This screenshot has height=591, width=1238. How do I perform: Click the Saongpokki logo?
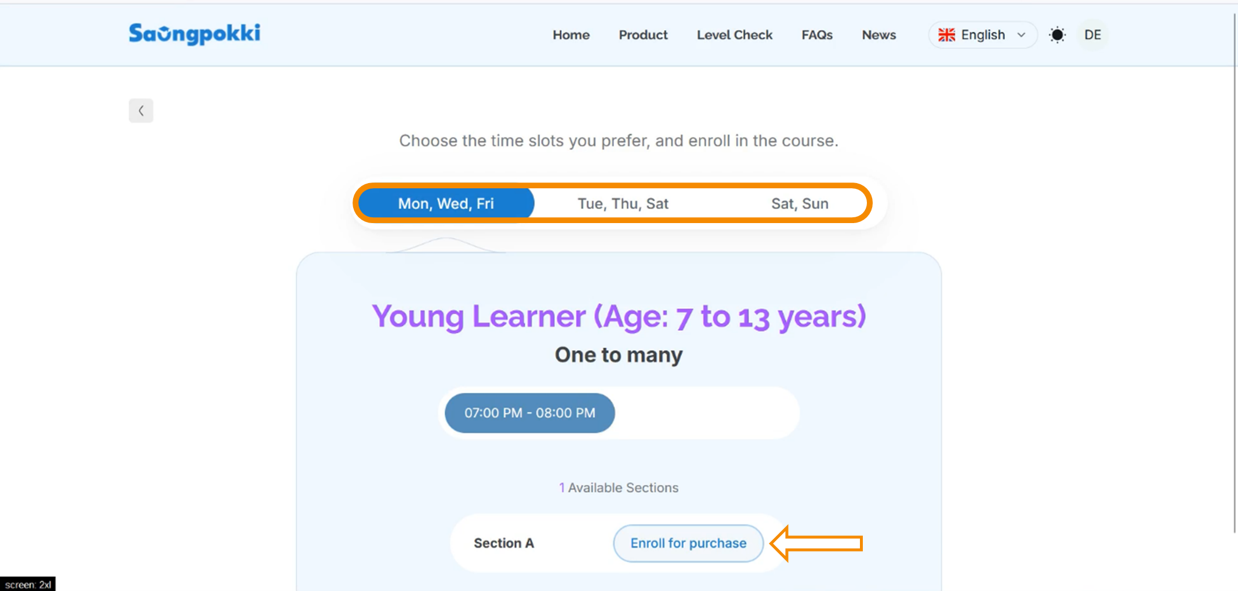pos(194,34)
